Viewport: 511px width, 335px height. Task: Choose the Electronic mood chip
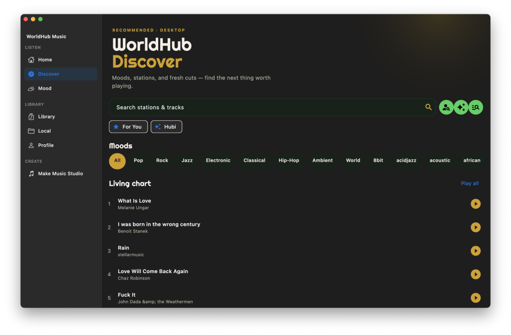[x=218, y=160]
